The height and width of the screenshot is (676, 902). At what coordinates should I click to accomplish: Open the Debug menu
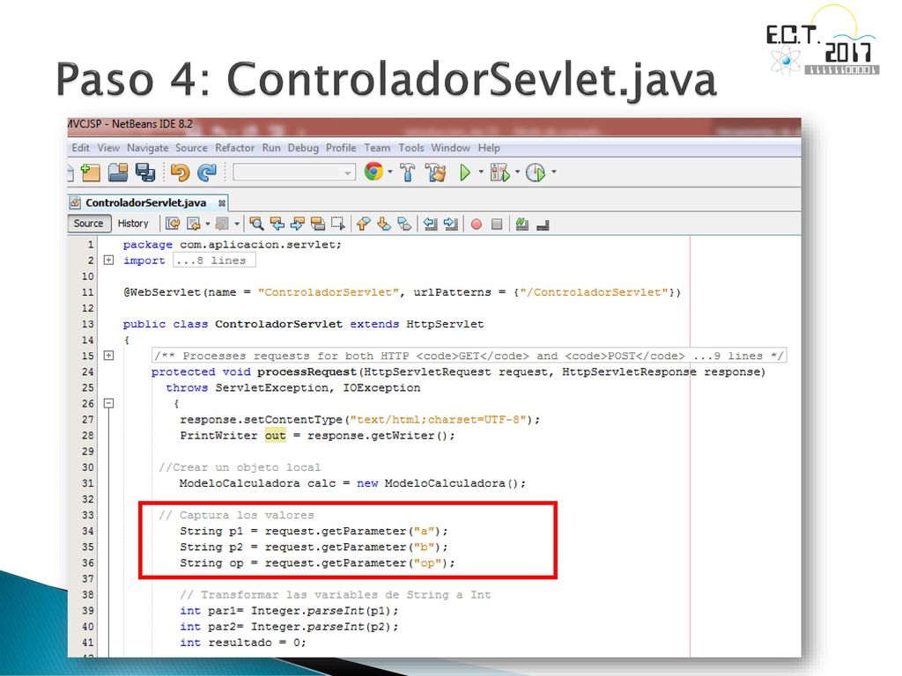pos(303,148)
